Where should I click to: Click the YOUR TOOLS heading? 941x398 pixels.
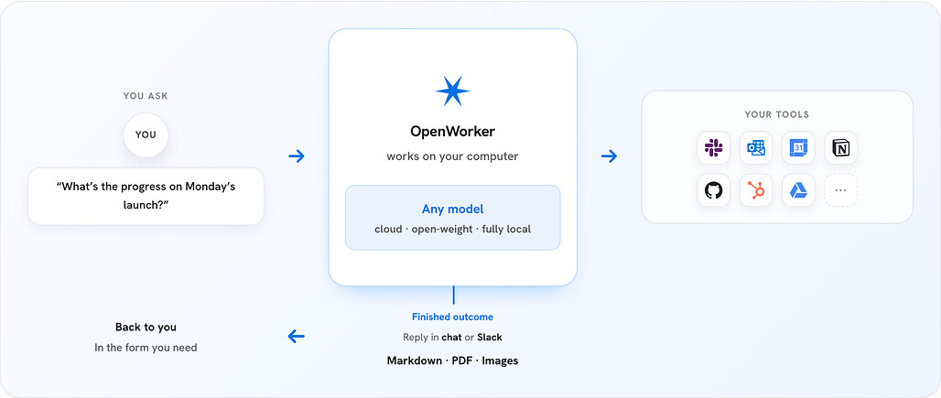(x=777, y=113)
